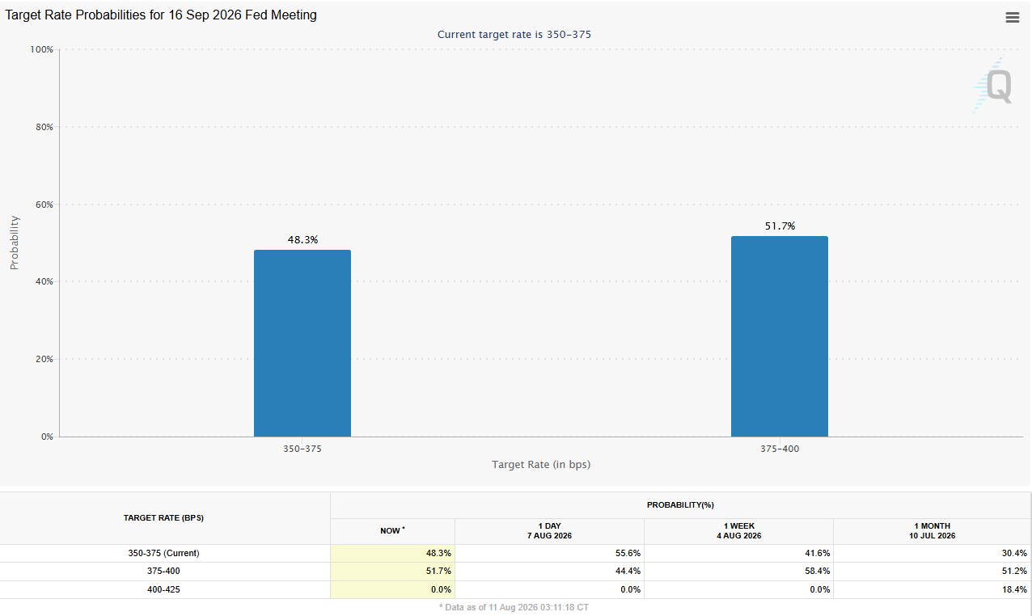Click the 1 MONTH 10 JUL 2026 header
The width and height of the screenshot is (1032, 616).
point(932,531)
